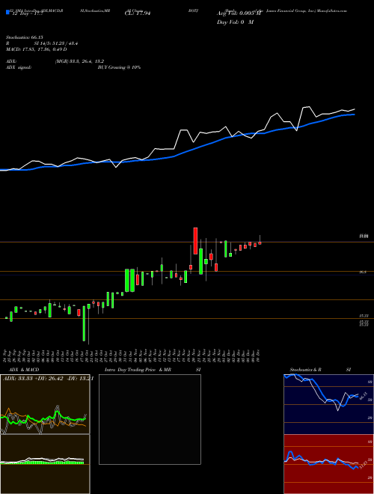This screenshot has height=494, width=374.
Task: Click the empty intraday trading price chart box
Action: (x=150, y=419)
